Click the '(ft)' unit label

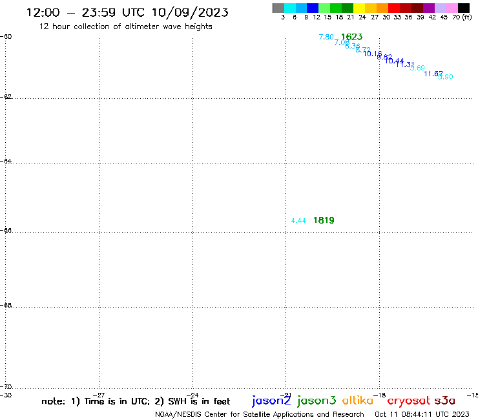tap(467, 17)
